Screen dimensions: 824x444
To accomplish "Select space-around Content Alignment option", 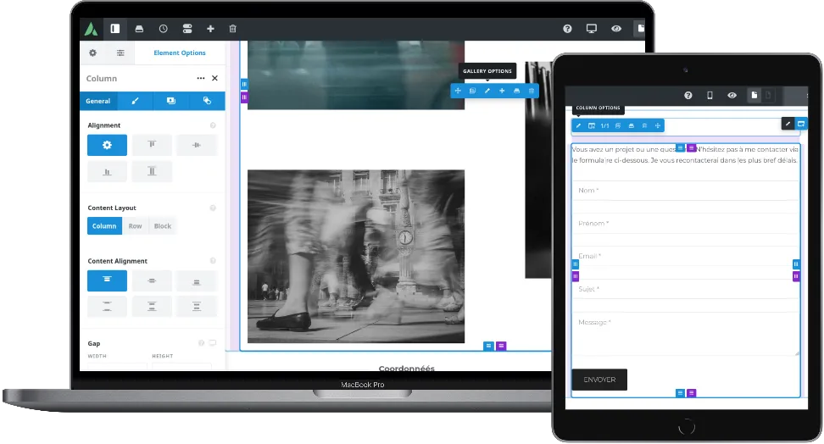I will [152, 307].
